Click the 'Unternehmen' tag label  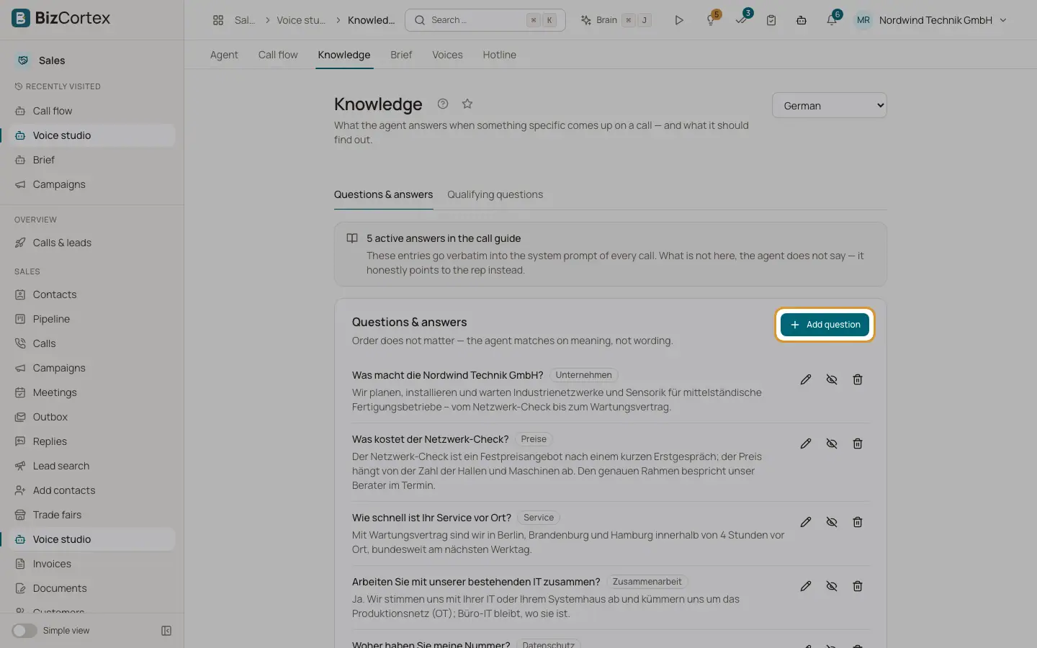(583, 375)
